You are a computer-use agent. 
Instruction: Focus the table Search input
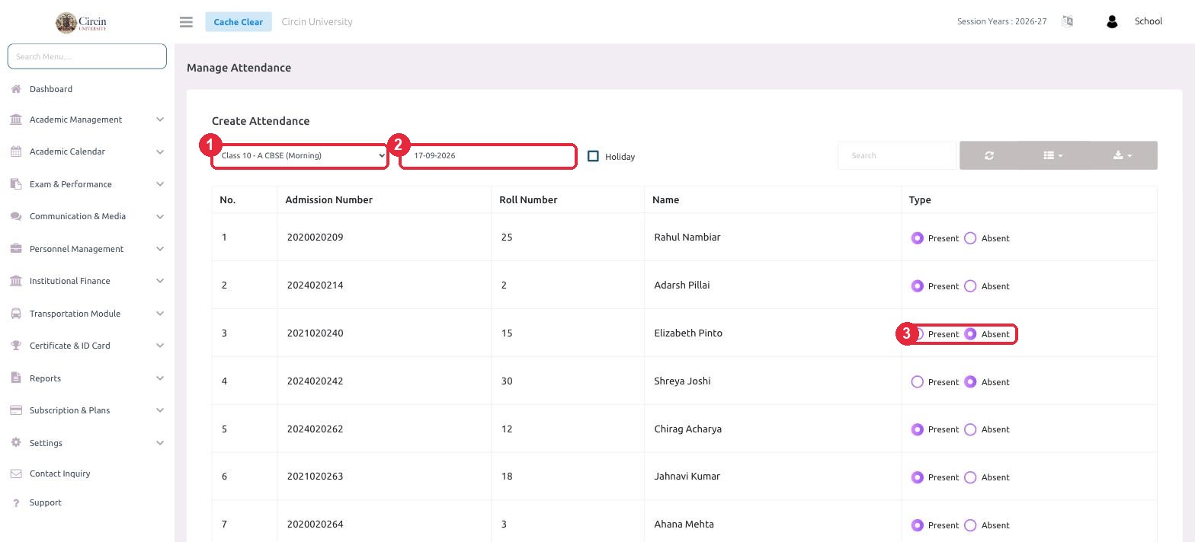tap(897, 155)
